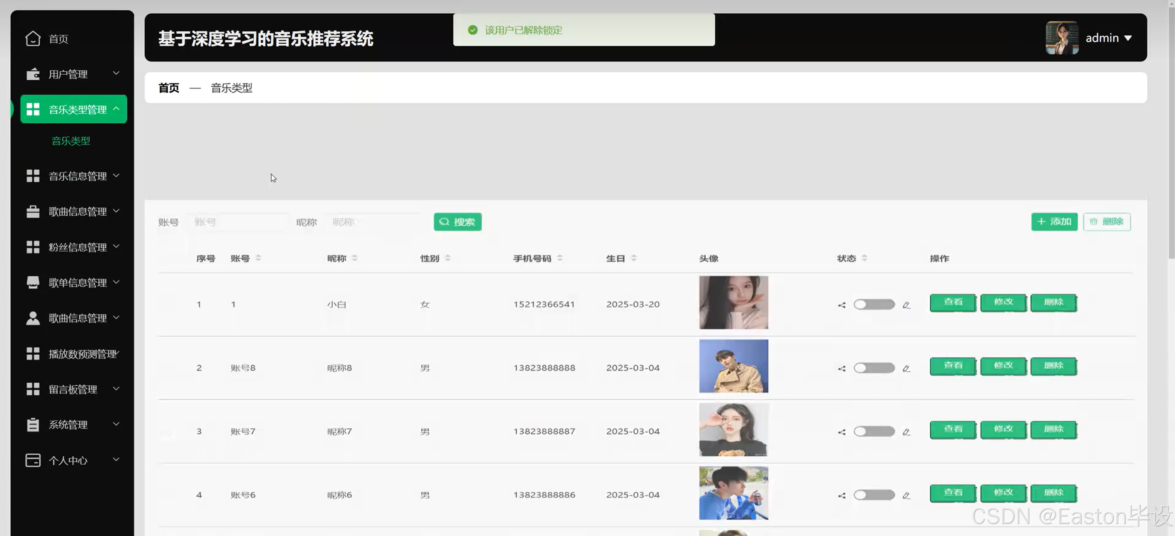Screen dimensions: 1175x536
Task: Click the clipboard icon beside 系统管理
Action: coord(33,425)
